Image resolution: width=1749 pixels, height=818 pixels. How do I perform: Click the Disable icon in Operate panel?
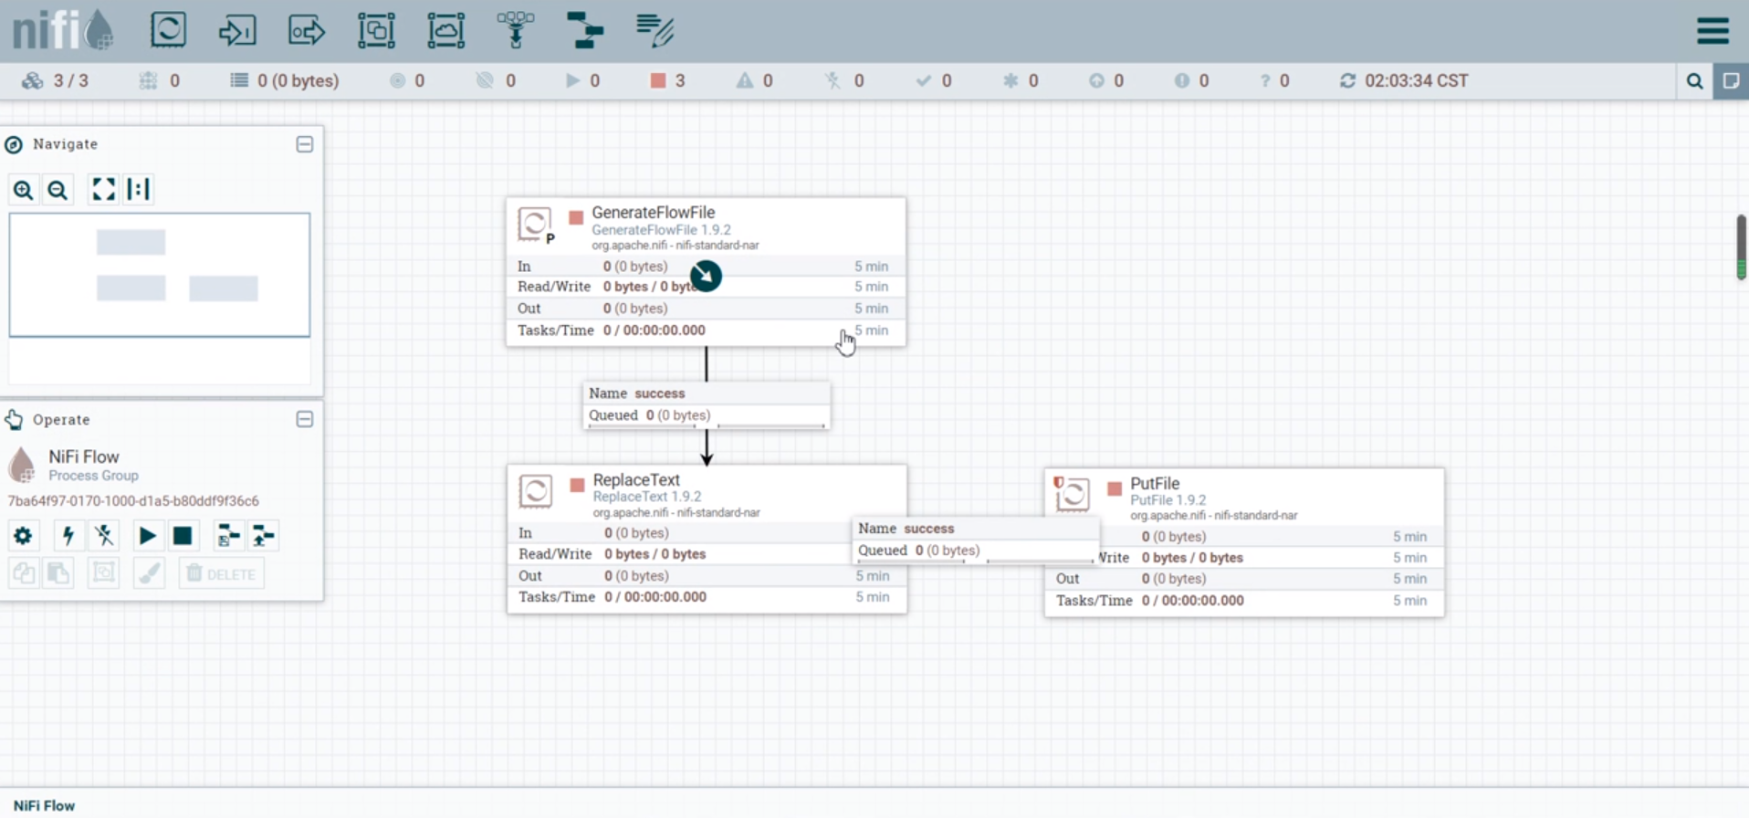(104, 536)
